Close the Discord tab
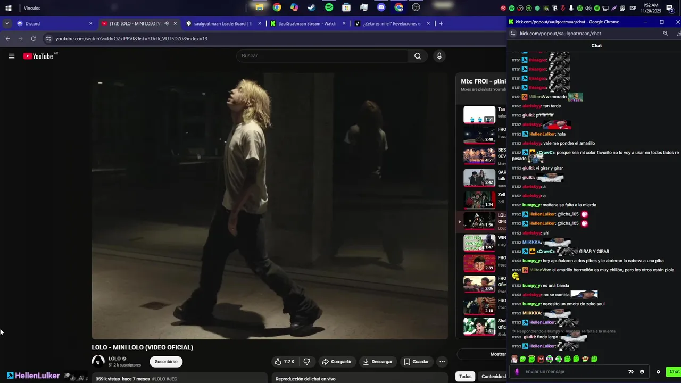The image size is (681, 383). [90, 23]
